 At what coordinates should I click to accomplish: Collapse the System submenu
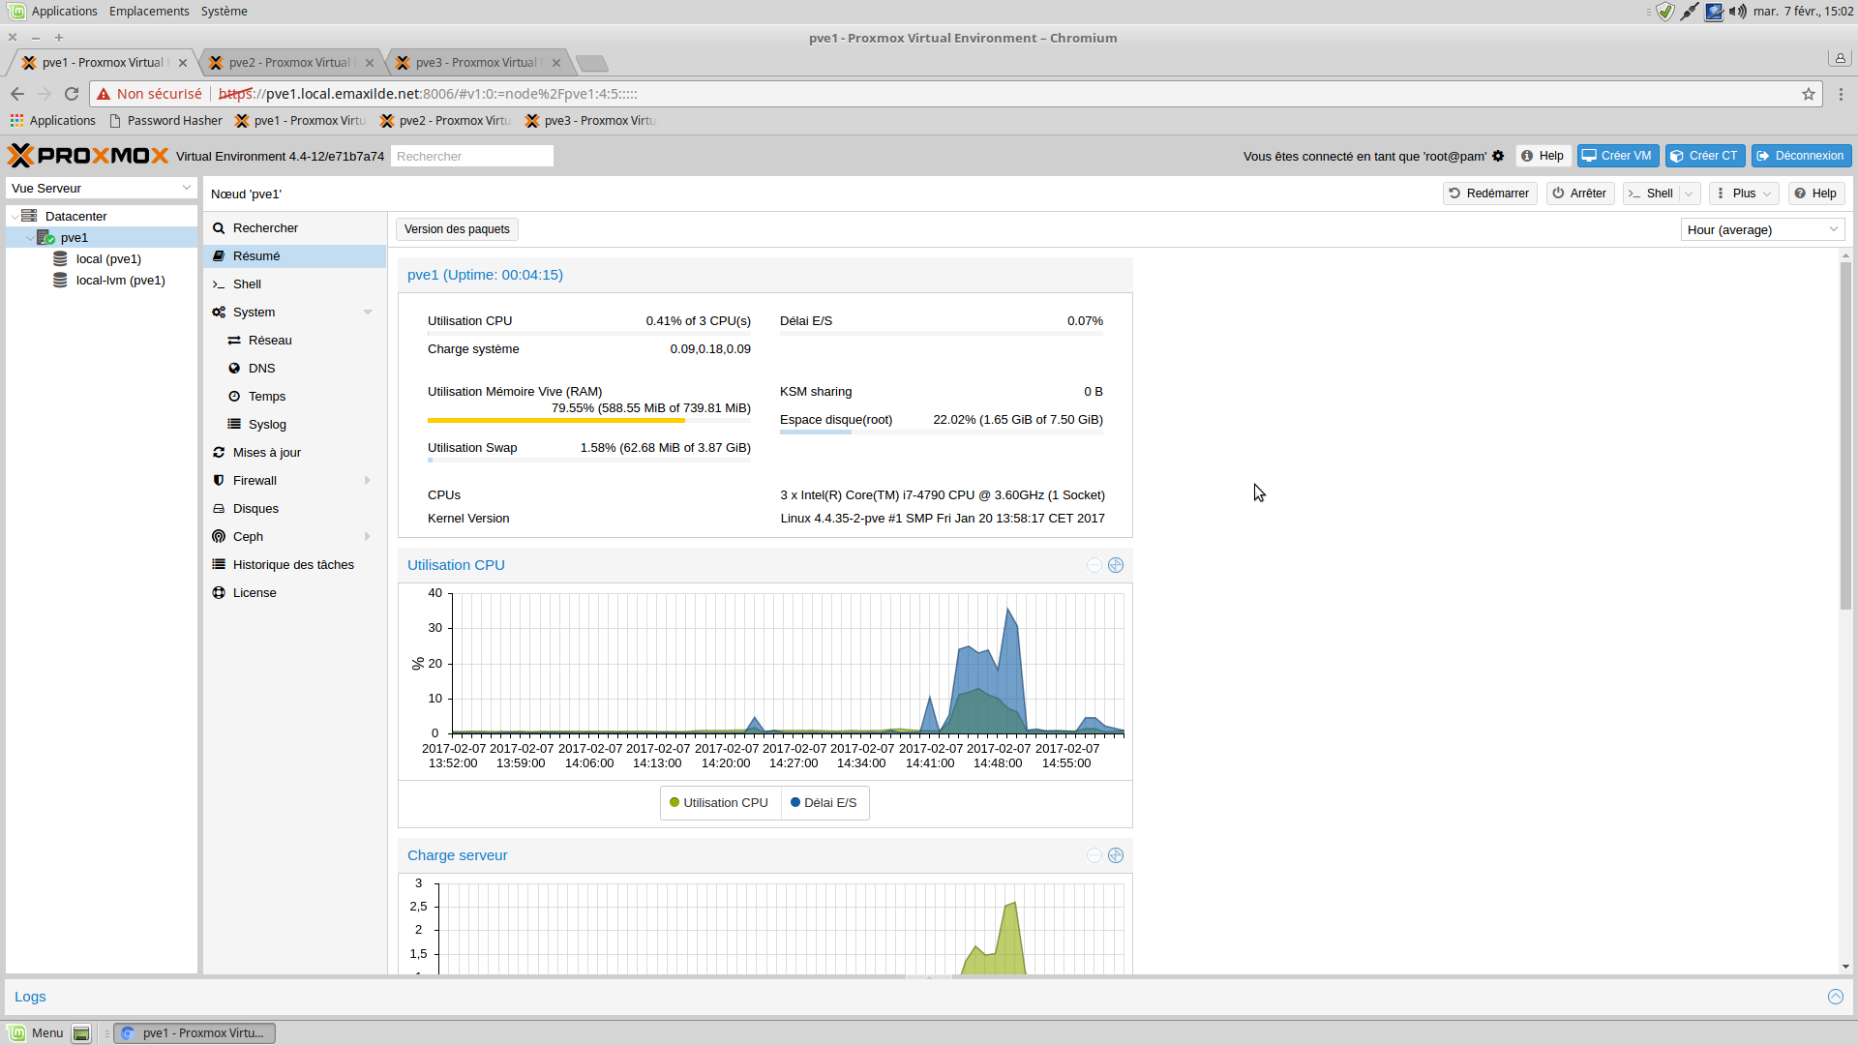pyautogui.click(x=368, y=313)
